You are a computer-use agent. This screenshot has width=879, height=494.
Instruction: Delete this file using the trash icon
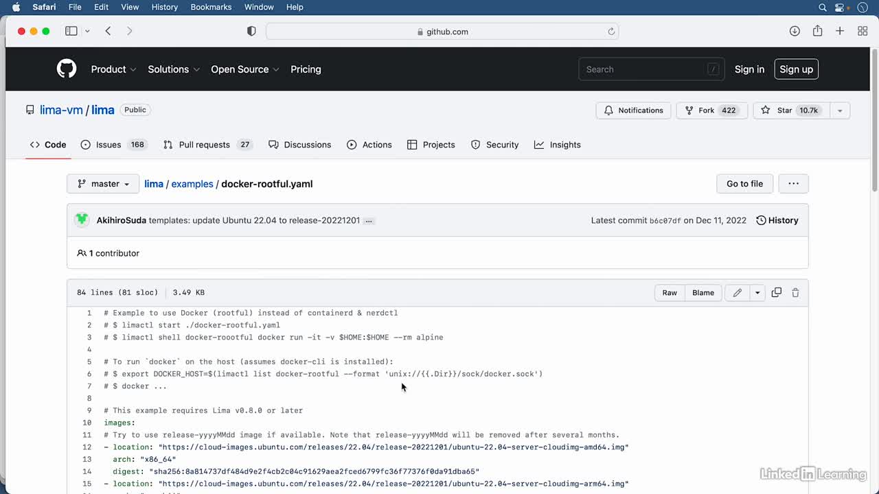[795, 292]
